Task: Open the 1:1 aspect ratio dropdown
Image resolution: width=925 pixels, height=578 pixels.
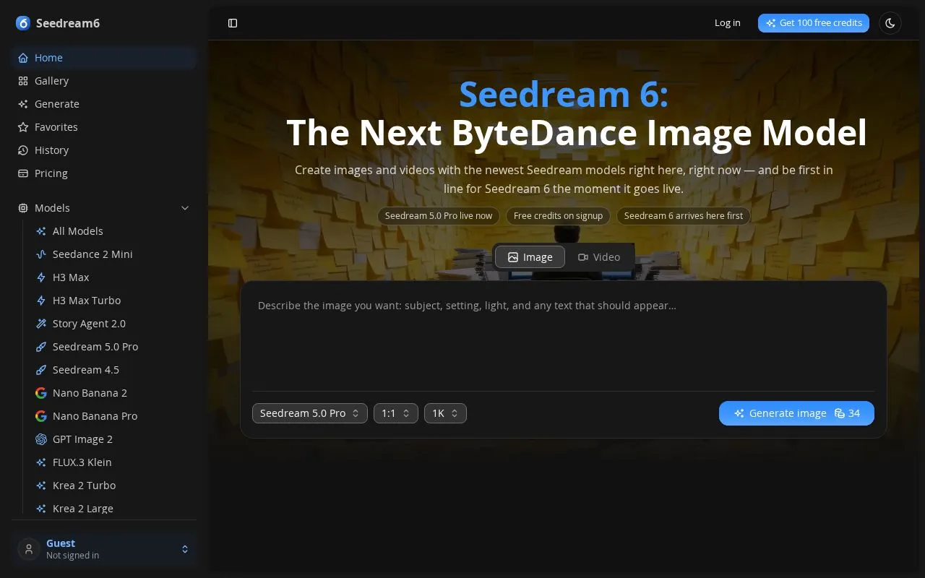Action: pos(396,413)
